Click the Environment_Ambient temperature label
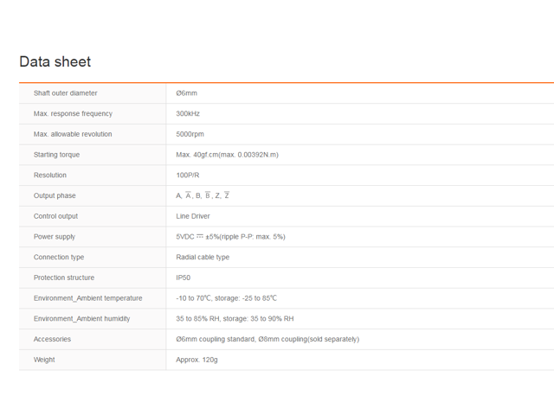The image size is (554, 415). (x=88, y=298)
